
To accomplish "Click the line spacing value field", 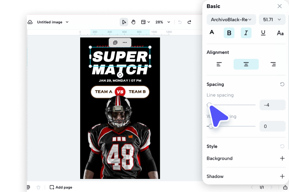I will pyautogui.click(x=272, y=105).
